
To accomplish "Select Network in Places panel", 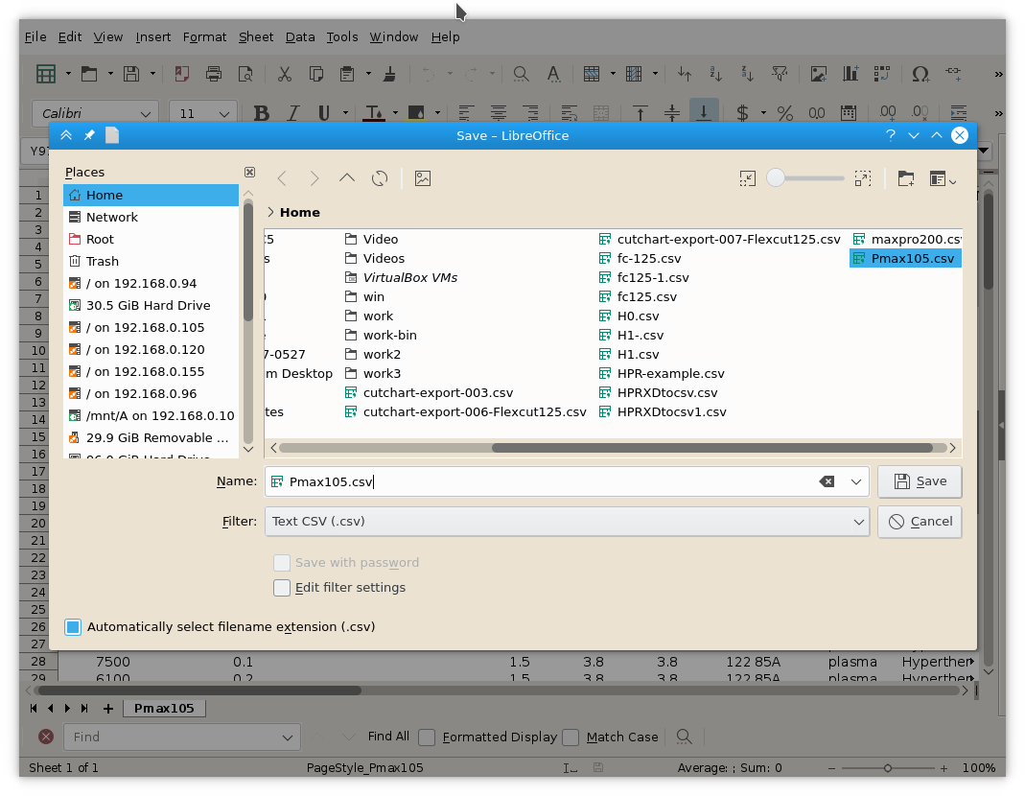I will [111, 218].
